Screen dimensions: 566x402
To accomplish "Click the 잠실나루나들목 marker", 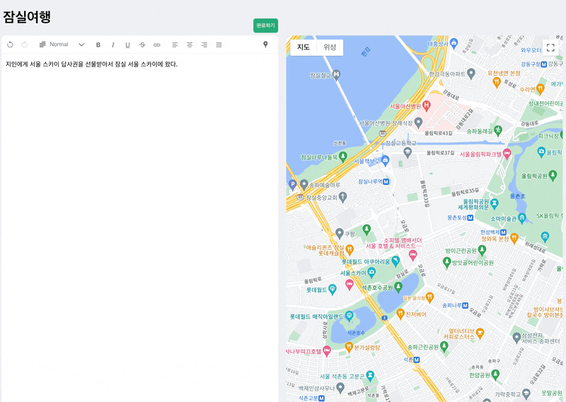I will point(343,156).
